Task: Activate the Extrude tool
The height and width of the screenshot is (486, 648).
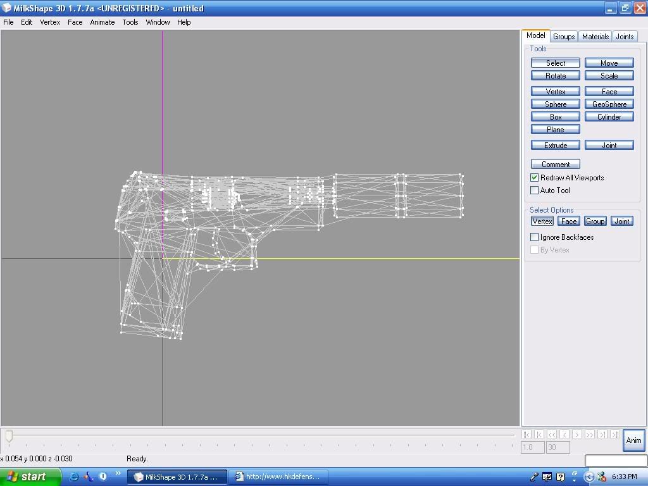Action: coord(556,145)
